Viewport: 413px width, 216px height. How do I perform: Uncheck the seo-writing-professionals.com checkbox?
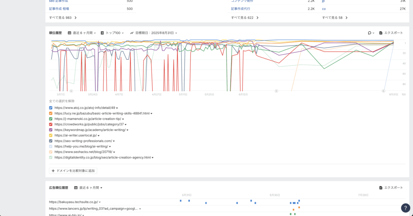click(x=50, y=141)
